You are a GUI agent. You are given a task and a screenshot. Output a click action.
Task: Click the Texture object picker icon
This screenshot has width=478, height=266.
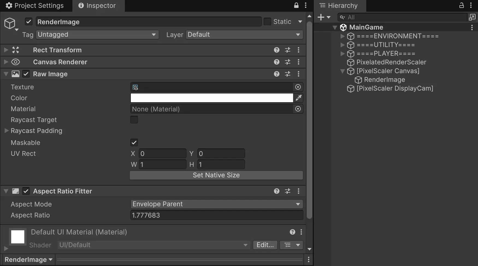coord(298,87)
